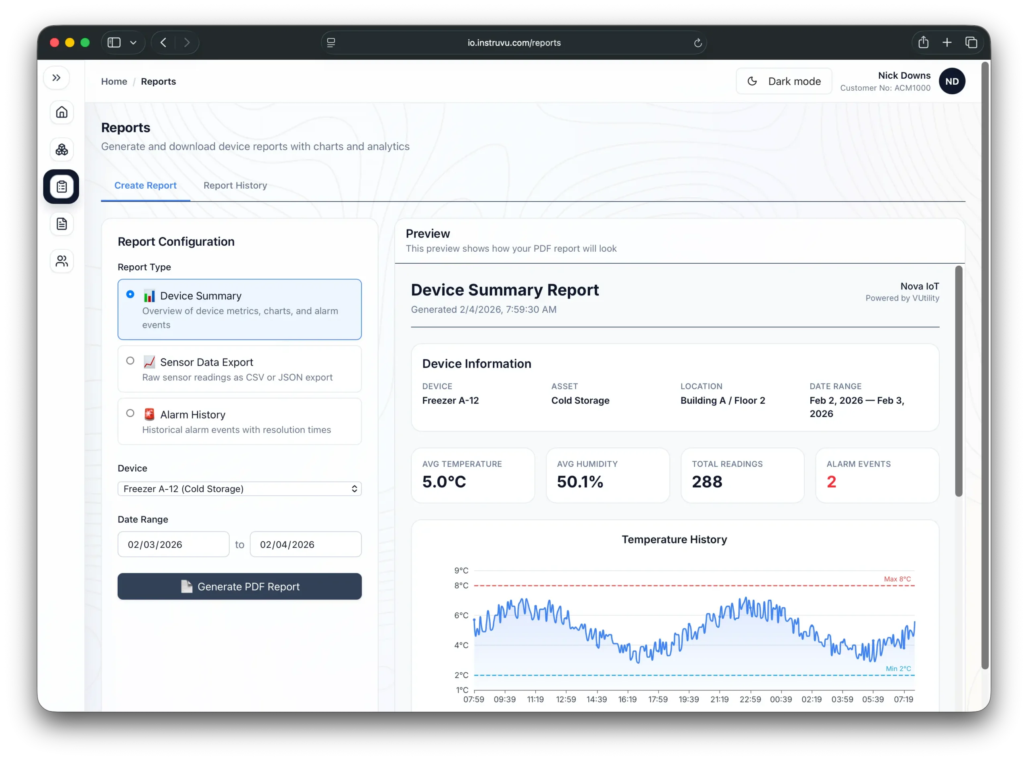Select Sensor Data Export radio option

click(x=131, y=361)
